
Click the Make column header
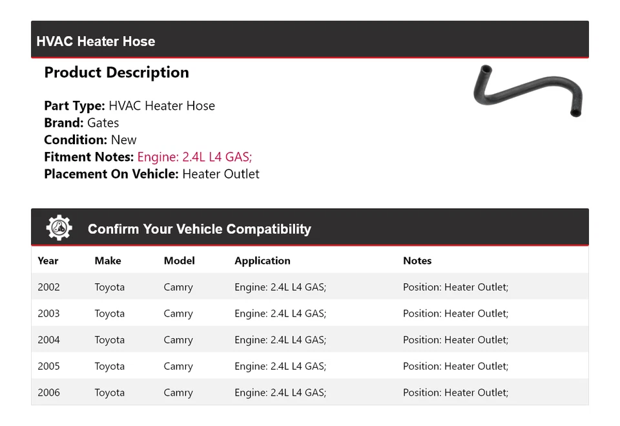click(108, 261)
